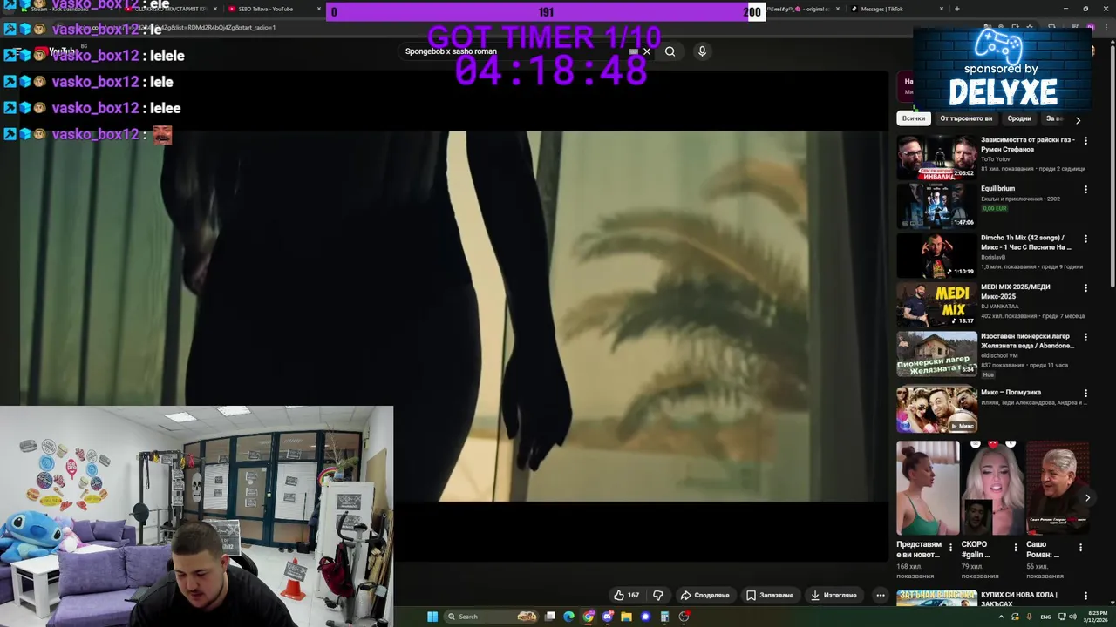Click the old school VM channel name

click(999, 355)
